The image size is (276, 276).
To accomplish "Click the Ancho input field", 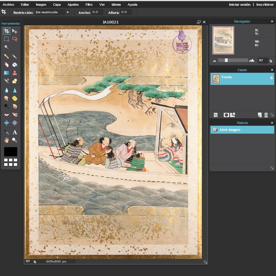I will 97,12.
